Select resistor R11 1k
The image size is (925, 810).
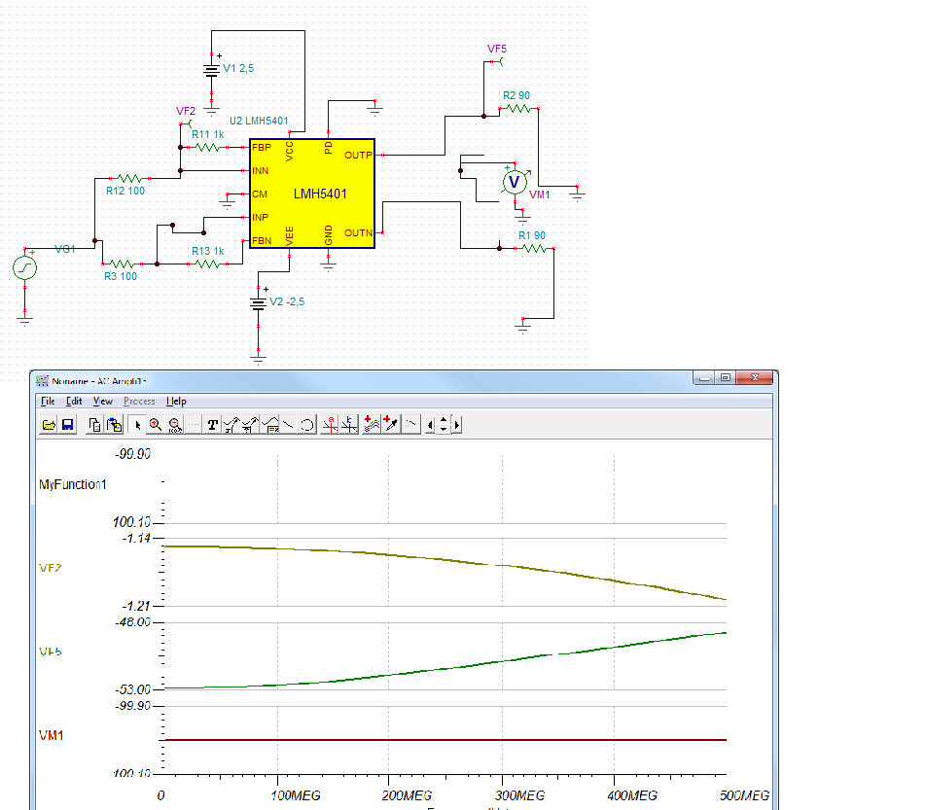207,147
